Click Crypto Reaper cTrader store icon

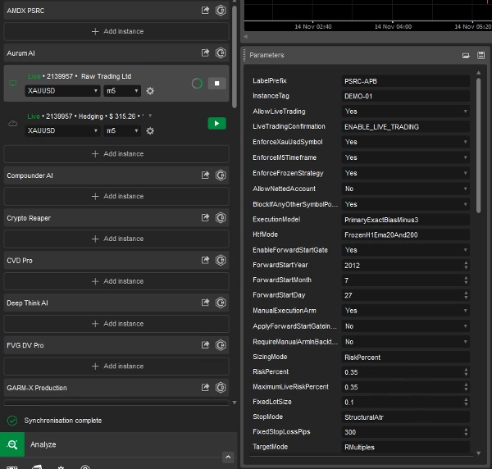[221, 218]
